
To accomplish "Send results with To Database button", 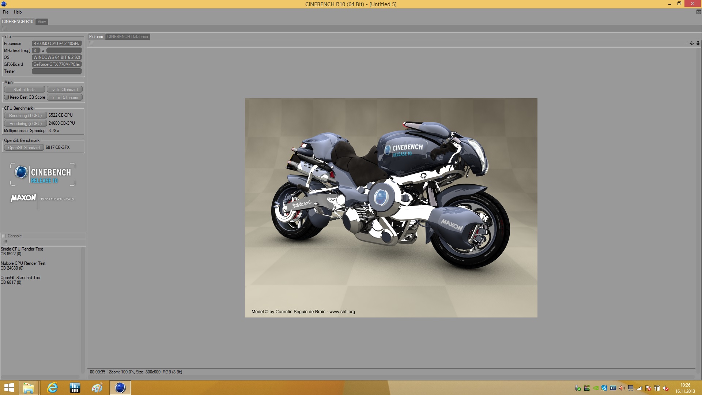I will [x=65, y=98].
